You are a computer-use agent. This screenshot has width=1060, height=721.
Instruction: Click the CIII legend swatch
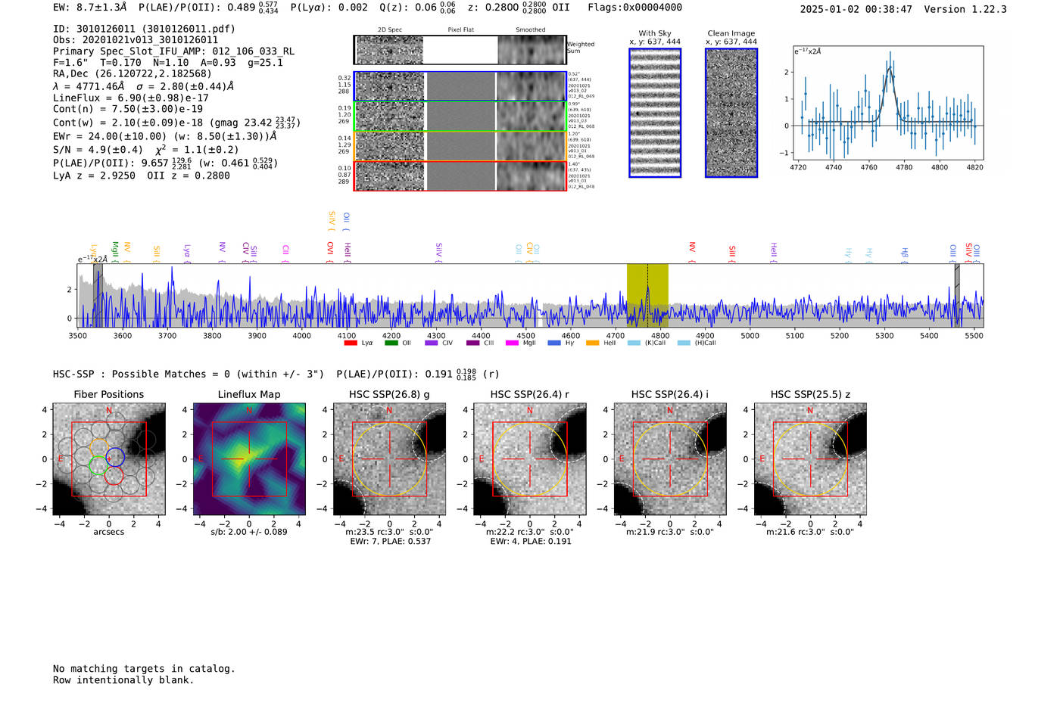[x=473, y=343]
